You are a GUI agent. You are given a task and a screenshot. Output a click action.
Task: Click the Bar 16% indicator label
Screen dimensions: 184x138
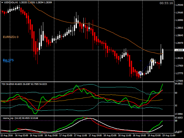click(8, 60)
